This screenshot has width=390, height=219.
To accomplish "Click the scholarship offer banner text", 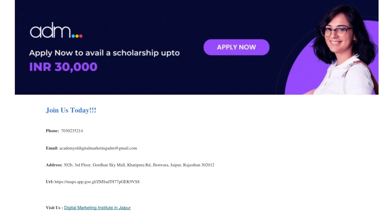I will click(104, 53).
